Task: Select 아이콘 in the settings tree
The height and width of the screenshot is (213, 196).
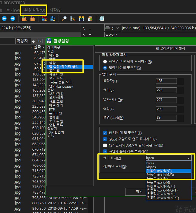Action: click(x=54, y=55)
